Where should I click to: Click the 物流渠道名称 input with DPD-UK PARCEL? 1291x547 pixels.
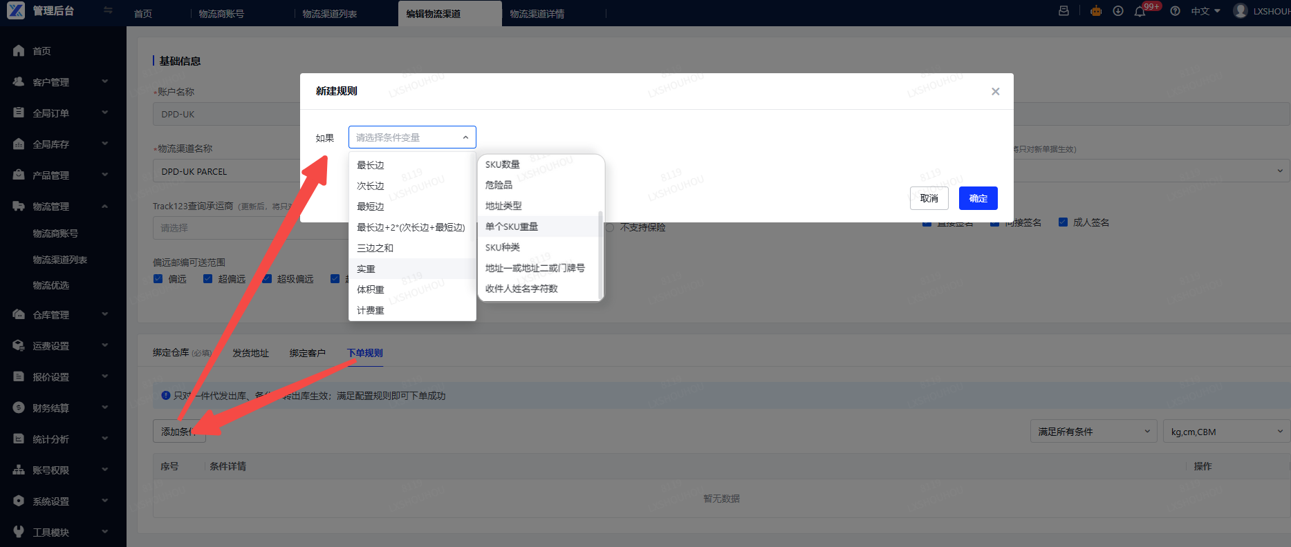(x=228, y=171)
